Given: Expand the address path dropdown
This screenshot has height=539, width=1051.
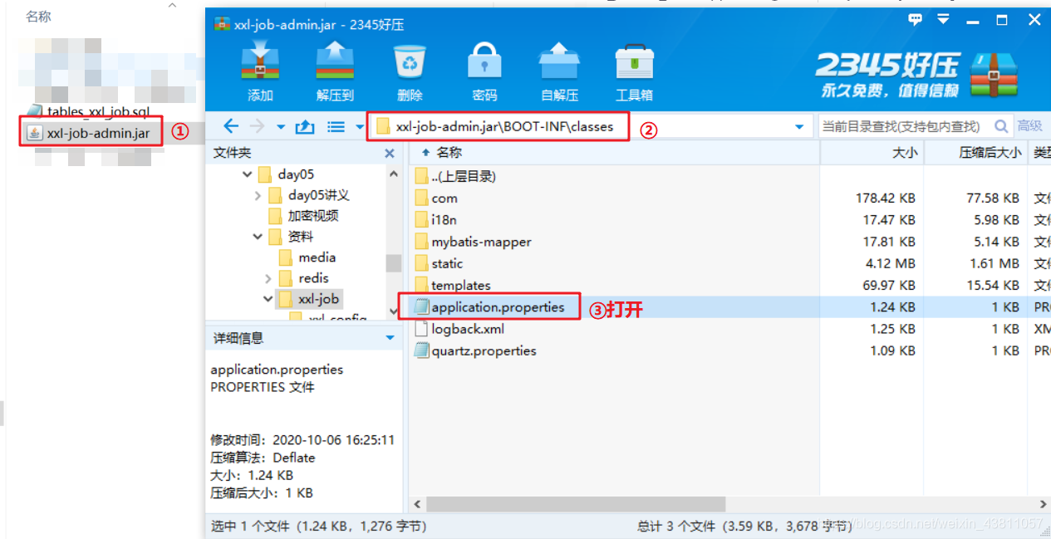Looking at the screenshot, I should click(799, 127).
